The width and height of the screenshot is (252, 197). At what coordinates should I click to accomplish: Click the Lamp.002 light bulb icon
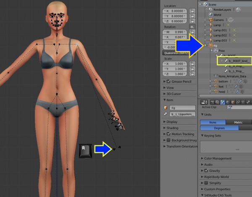tap(210, 35)
